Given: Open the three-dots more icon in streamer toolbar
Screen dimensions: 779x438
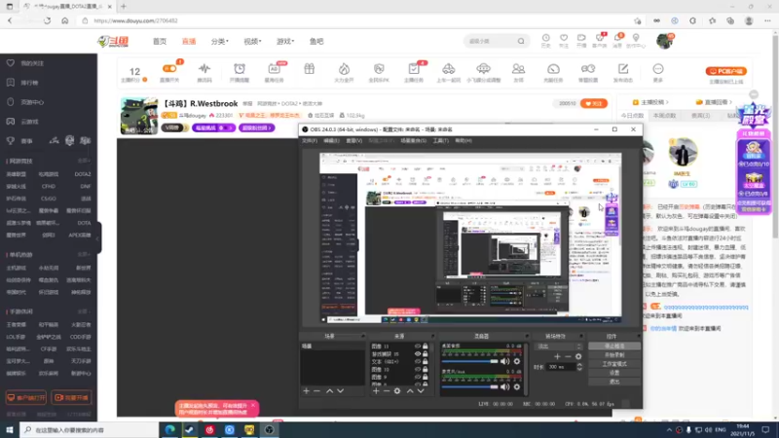Looking at the screenshot, I should [658, 68].
